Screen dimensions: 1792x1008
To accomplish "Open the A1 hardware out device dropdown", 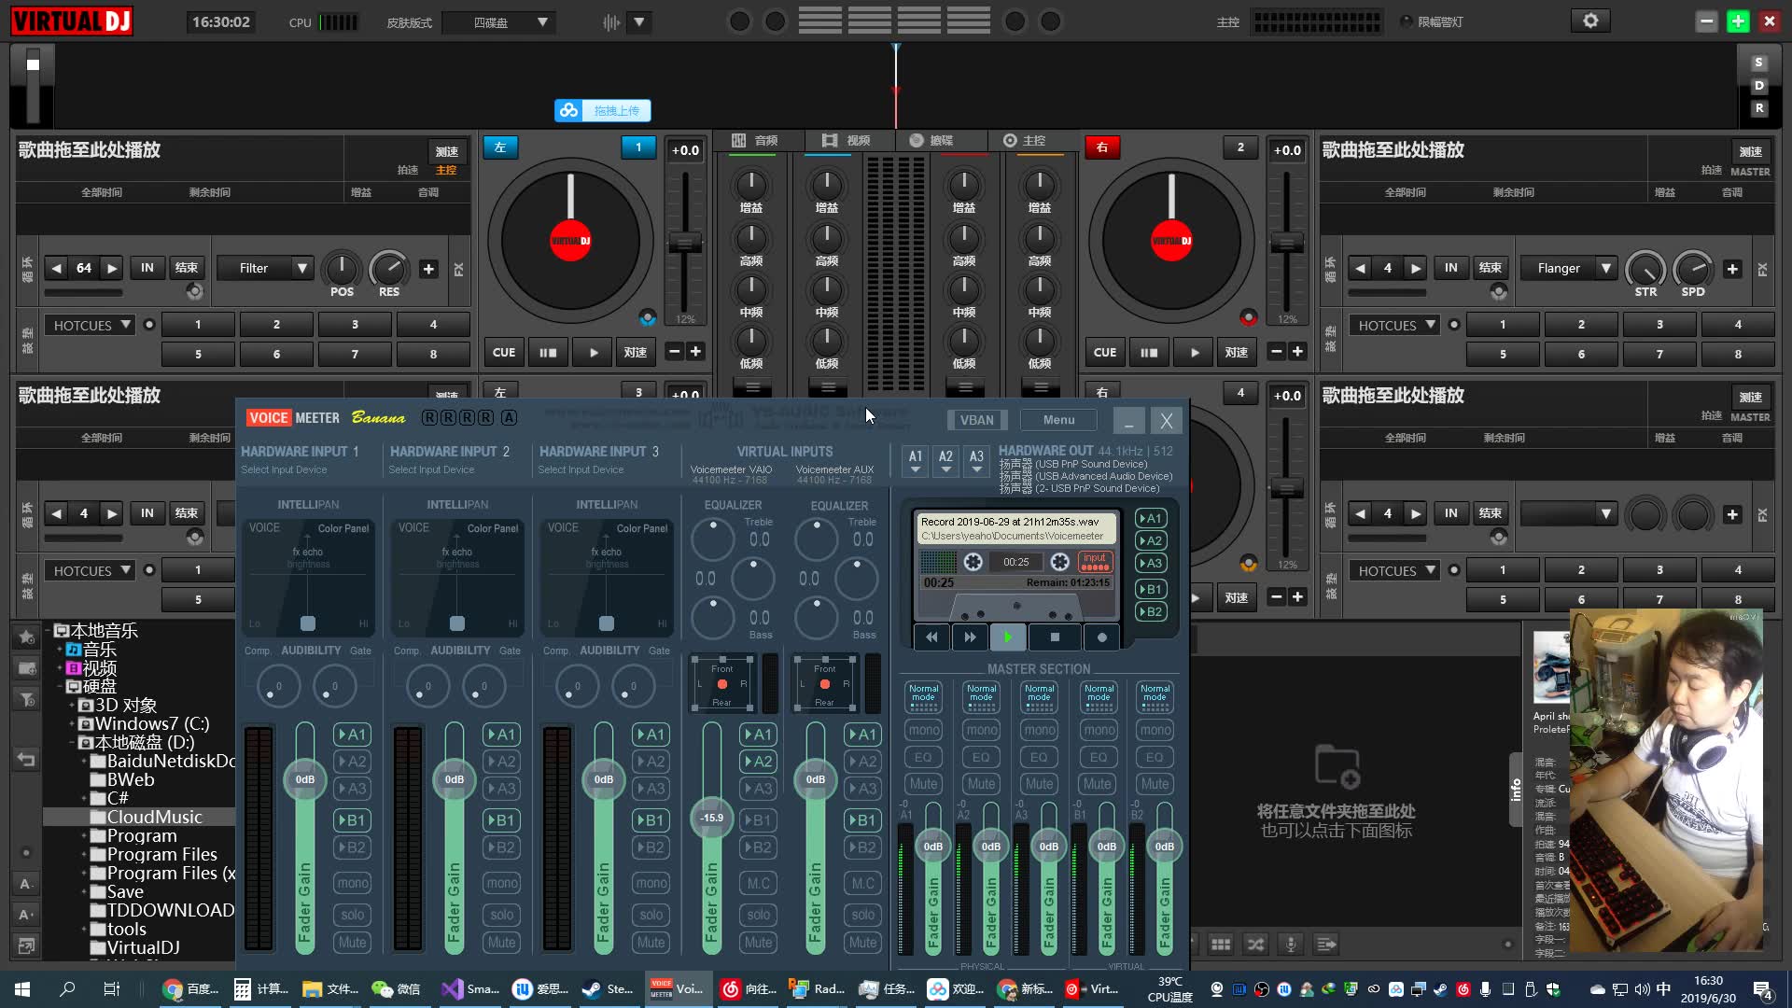I will [916, 459].
